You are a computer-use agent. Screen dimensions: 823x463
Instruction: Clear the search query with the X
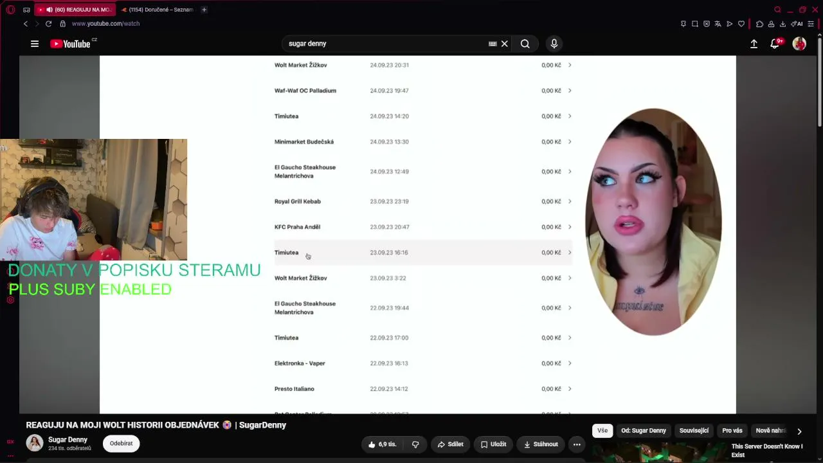coord(505,44)
